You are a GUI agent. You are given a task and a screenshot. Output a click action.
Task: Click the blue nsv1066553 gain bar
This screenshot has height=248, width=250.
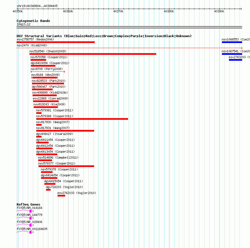[232, 42]
